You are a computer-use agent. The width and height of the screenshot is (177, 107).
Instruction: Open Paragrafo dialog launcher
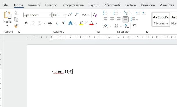click(147, 32)
